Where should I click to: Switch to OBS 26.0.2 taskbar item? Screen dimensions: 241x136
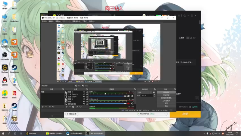coord(95,134)
